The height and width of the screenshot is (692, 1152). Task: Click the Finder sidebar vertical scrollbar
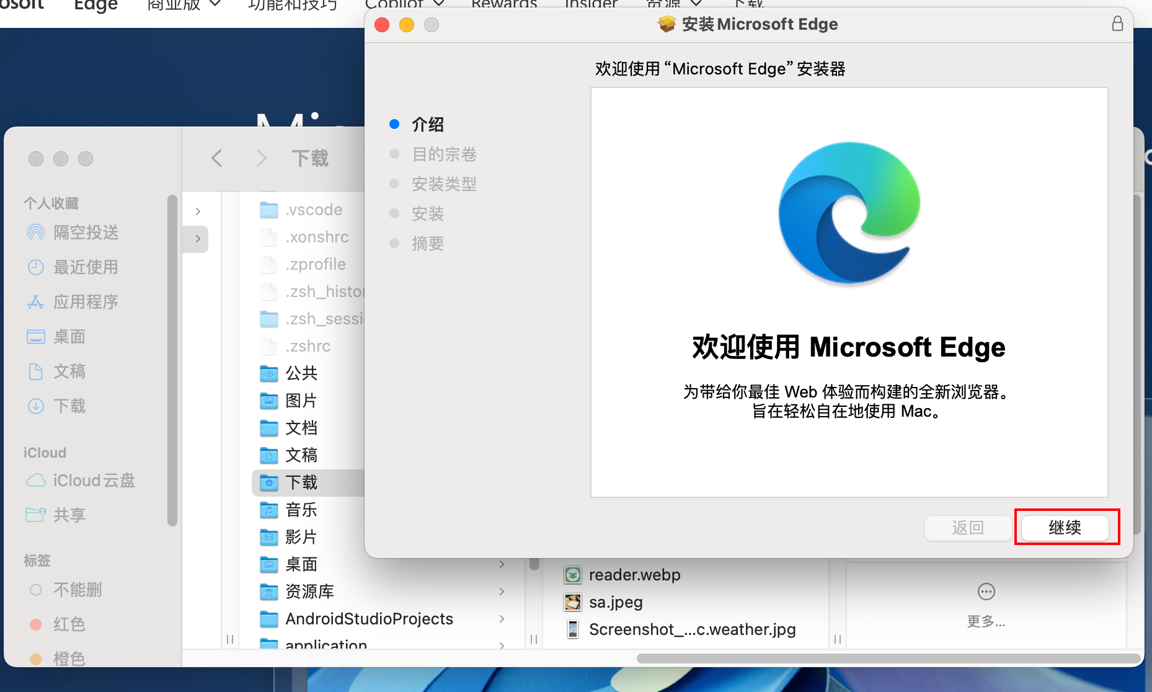[172, 360]
